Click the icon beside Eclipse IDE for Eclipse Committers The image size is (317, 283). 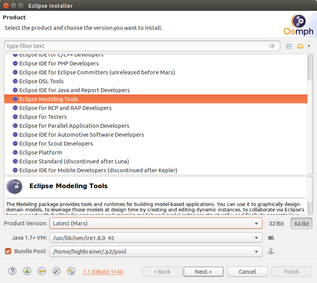(x=15, y=72)
